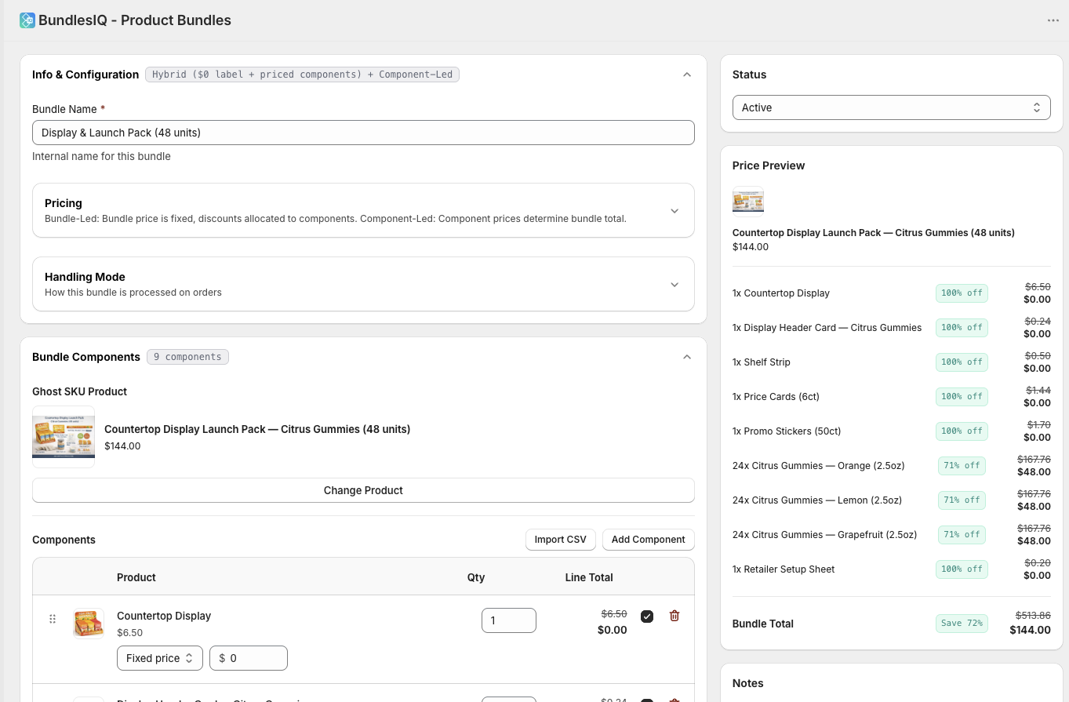1069x702 pixels.
Task: Expand the Pricing section
Action: pos(674,211)
